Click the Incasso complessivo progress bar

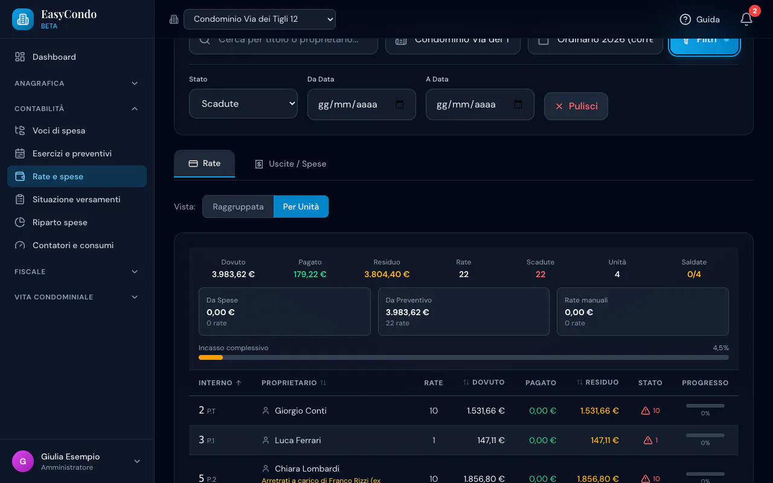(x=464, y=357)
